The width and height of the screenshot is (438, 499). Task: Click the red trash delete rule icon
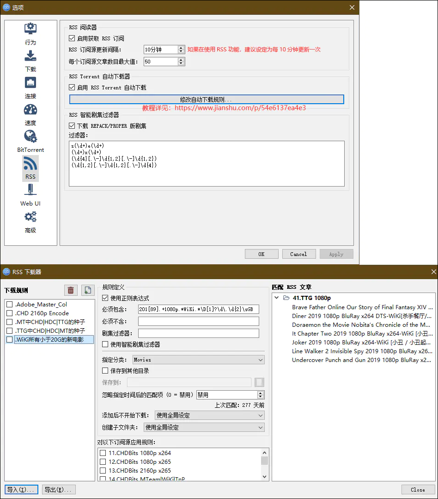point(71,290)
